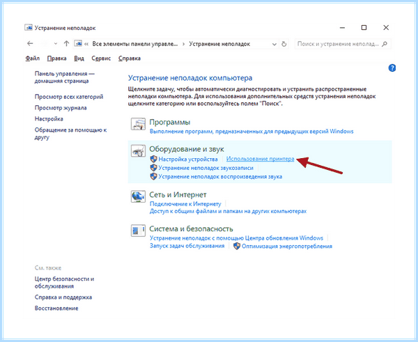418x342 pixels.
Task: Click the up arrow navigation button
Action: [x=66, y=43]
